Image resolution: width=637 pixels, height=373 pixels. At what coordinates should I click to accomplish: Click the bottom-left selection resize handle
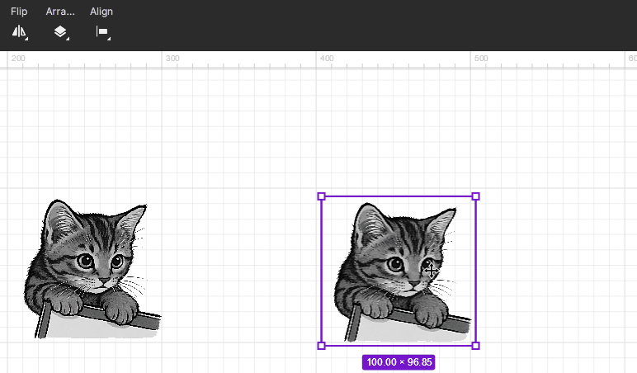point(322,345)
